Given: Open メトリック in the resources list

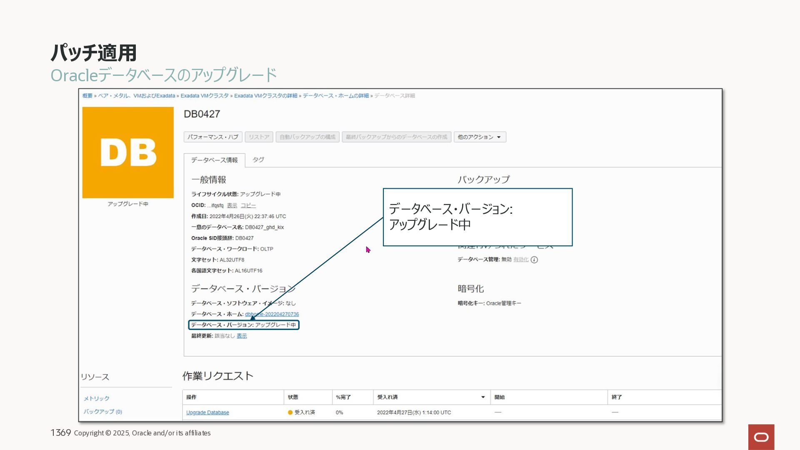Looking at the screenshot, I should [96, 399].
